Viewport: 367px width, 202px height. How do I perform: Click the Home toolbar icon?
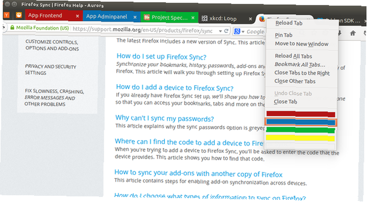353,33
